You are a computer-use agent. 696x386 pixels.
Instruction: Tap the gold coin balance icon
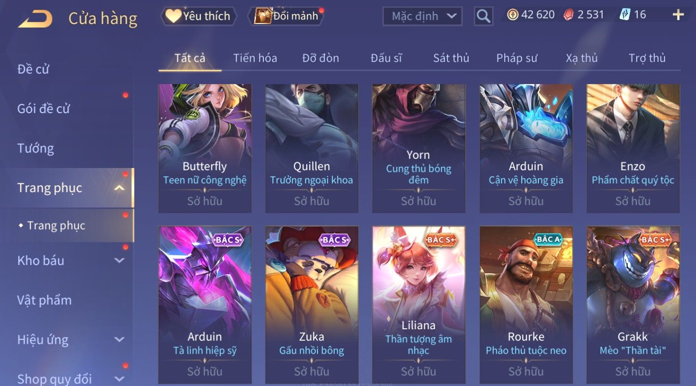tap(513, 15)
